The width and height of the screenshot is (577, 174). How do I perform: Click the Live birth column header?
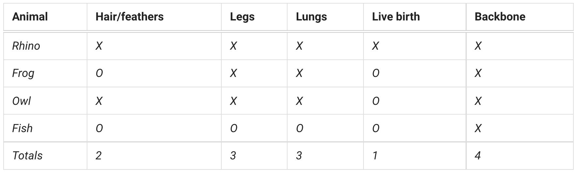(x=396, y=17)
